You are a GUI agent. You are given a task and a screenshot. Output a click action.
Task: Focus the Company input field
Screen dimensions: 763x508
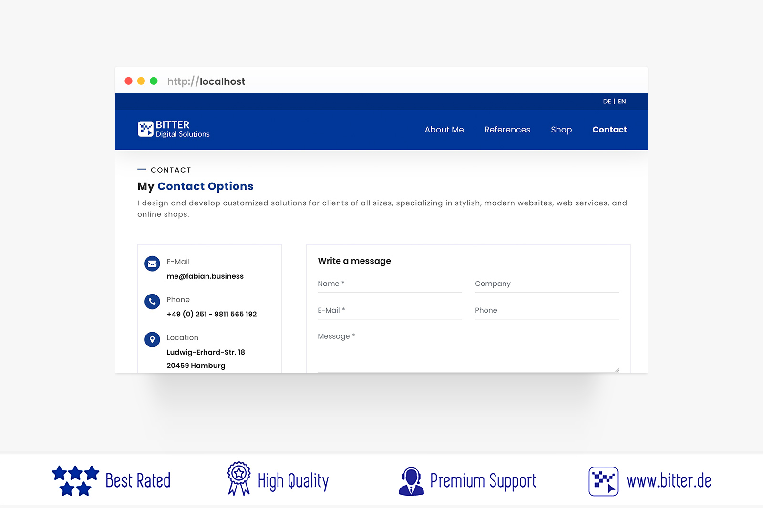547,284
